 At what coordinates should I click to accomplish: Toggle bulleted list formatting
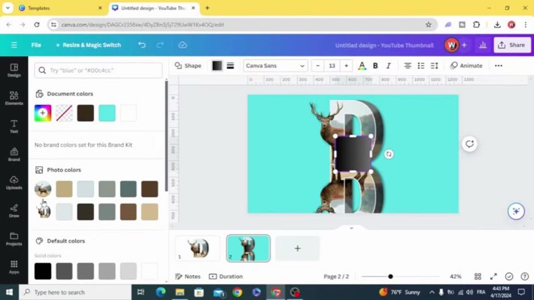click(421, 66)
